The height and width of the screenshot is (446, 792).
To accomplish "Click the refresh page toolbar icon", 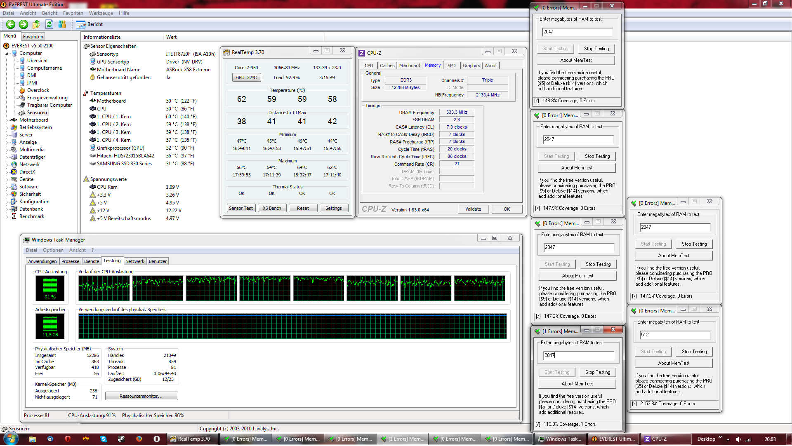I will pos(49,24).
